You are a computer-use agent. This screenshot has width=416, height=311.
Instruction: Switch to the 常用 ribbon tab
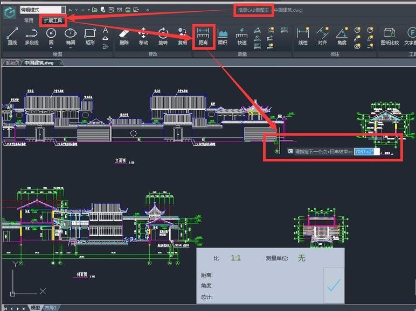[x=29, y=20]
